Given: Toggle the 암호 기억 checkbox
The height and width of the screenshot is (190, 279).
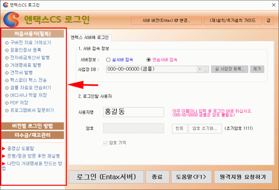Looking at the screenshot, I should click(x=105, y=143).
